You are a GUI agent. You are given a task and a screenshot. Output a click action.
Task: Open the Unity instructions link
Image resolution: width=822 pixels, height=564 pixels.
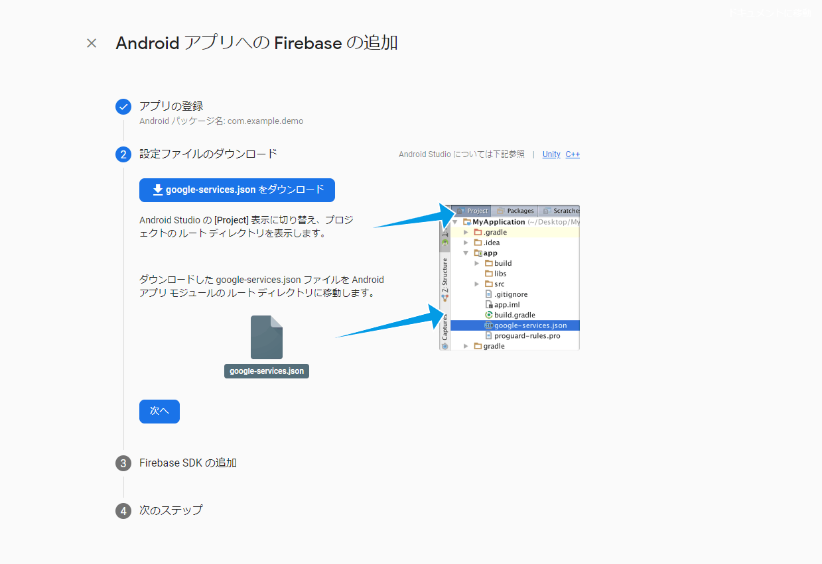pyautogui.click(x=551, y=154)
